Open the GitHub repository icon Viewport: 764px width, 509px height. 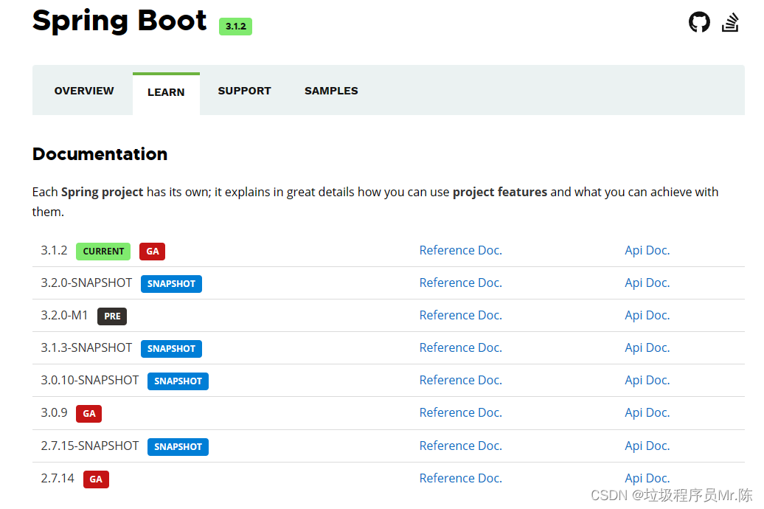point(699,22)
